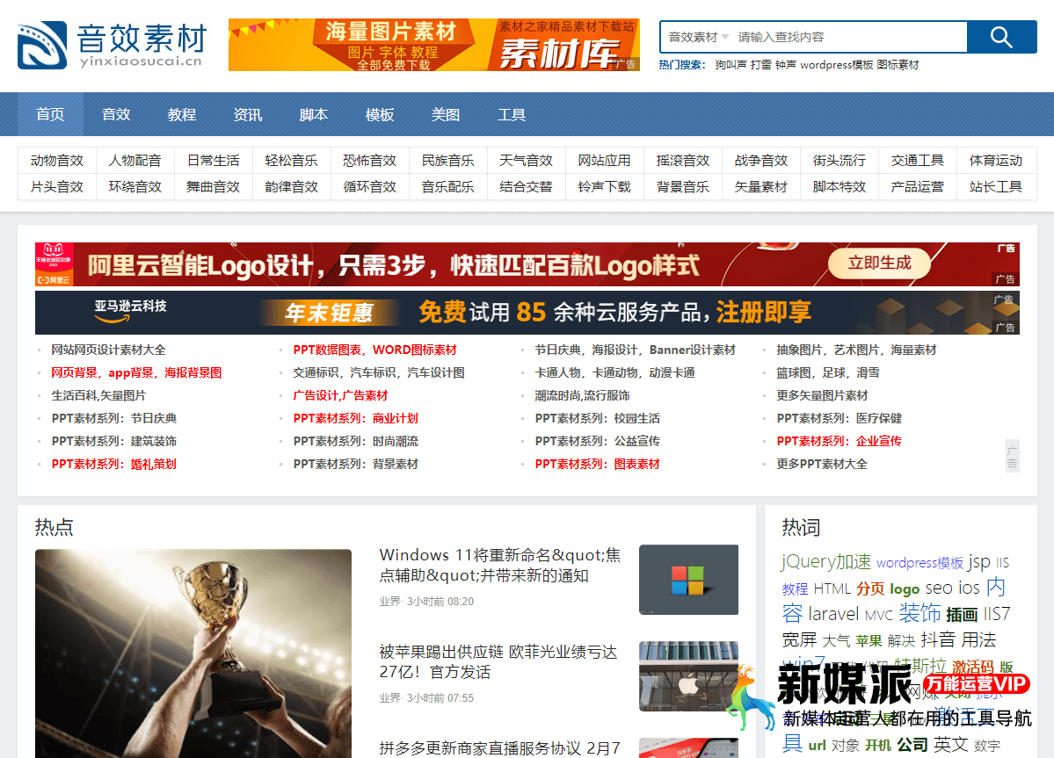Click the jQuery加速 hot tag
The height and width of the screenshot is (758, 1054).
tap(825, 562)
